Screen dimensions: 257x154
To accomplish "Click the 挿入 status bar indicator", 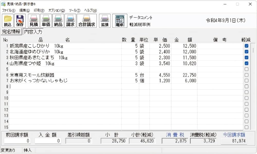I will 28,150.
